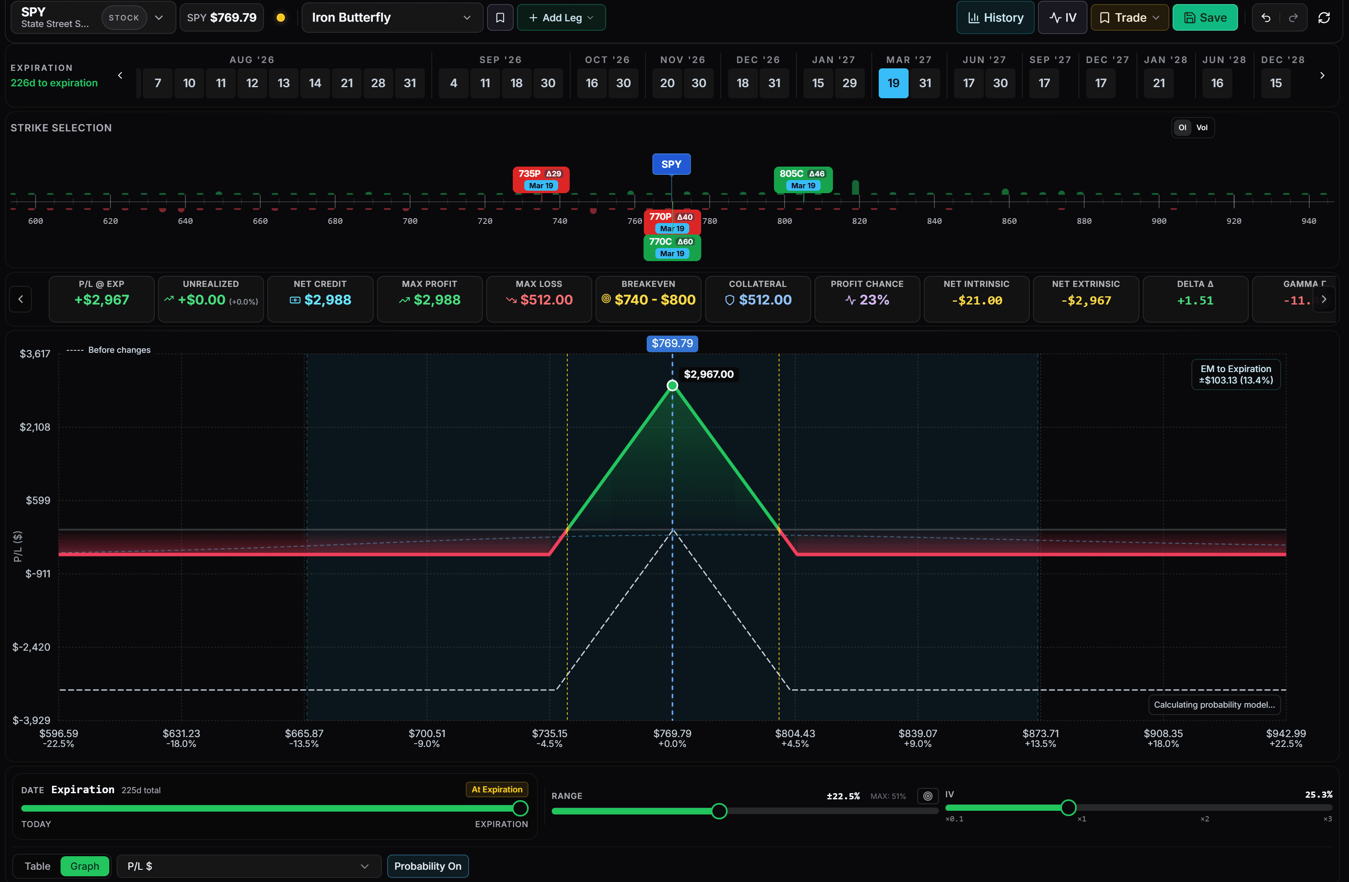Open the P/L $ chart type dropdown

coord(248,866)
